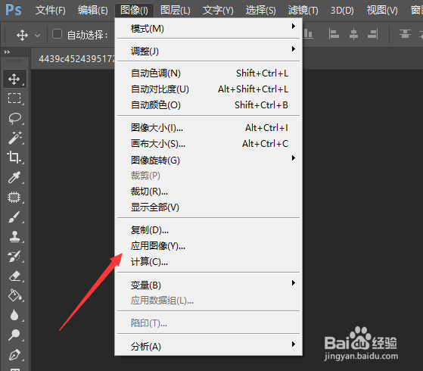The width and height of the screenshot is (423, 371).
Task: Choose 计算(C)... menu item
Action: pos(208,262)
